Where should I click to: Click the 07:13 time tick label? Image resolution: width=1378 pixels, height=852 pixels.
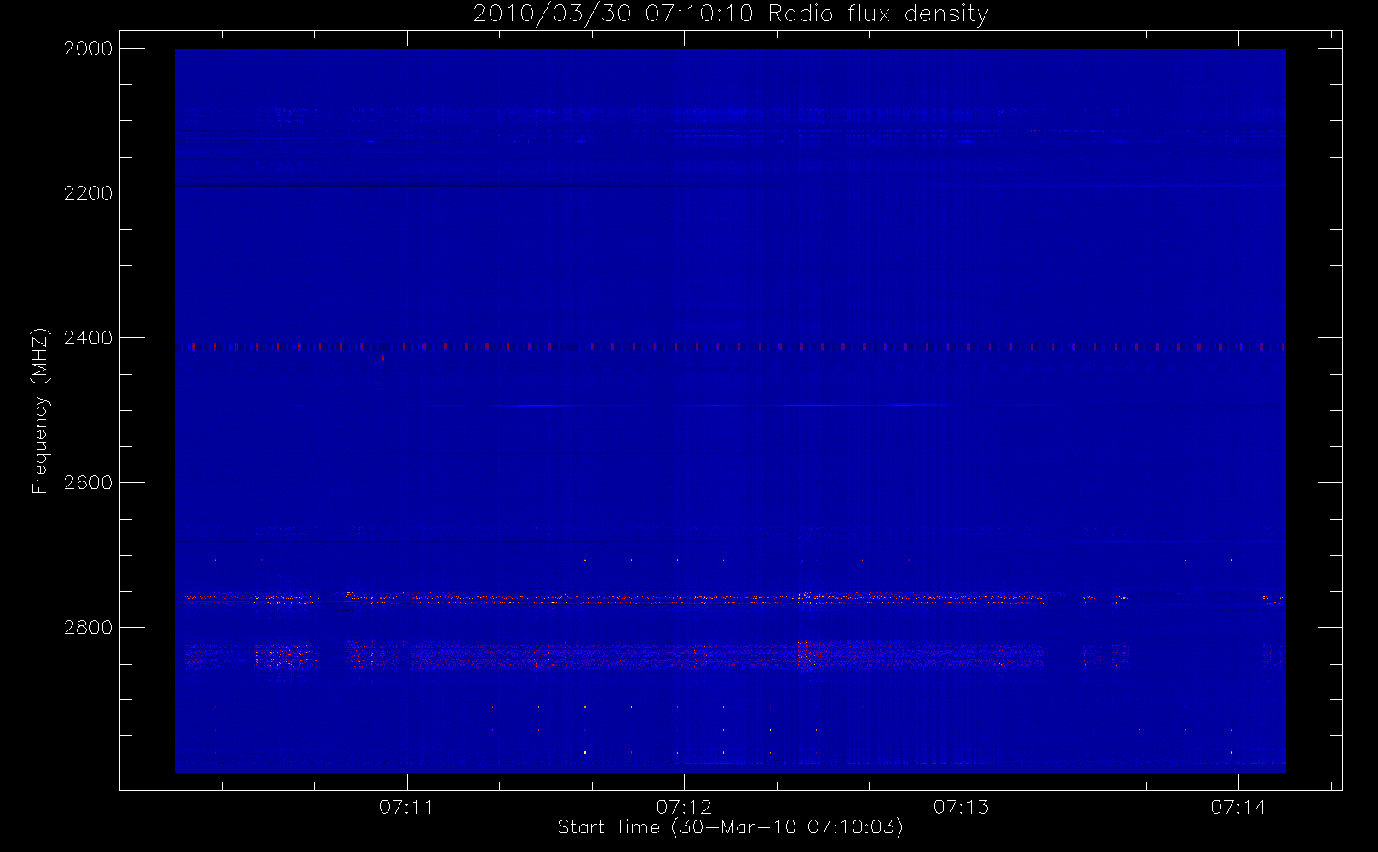(x=962, y=807)
